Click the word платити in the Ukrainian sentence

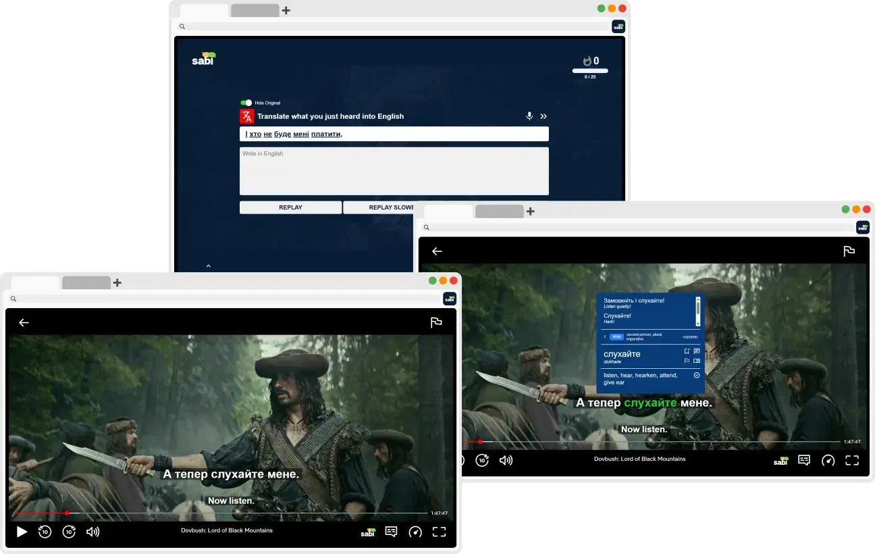(327, 134)
